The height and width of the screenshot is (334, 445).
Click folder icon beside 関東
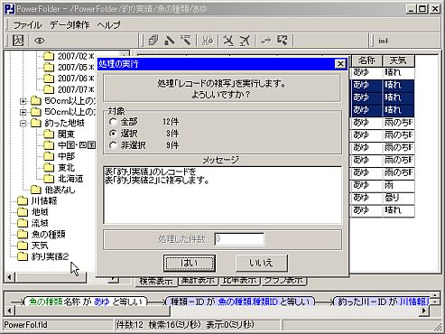49,134
